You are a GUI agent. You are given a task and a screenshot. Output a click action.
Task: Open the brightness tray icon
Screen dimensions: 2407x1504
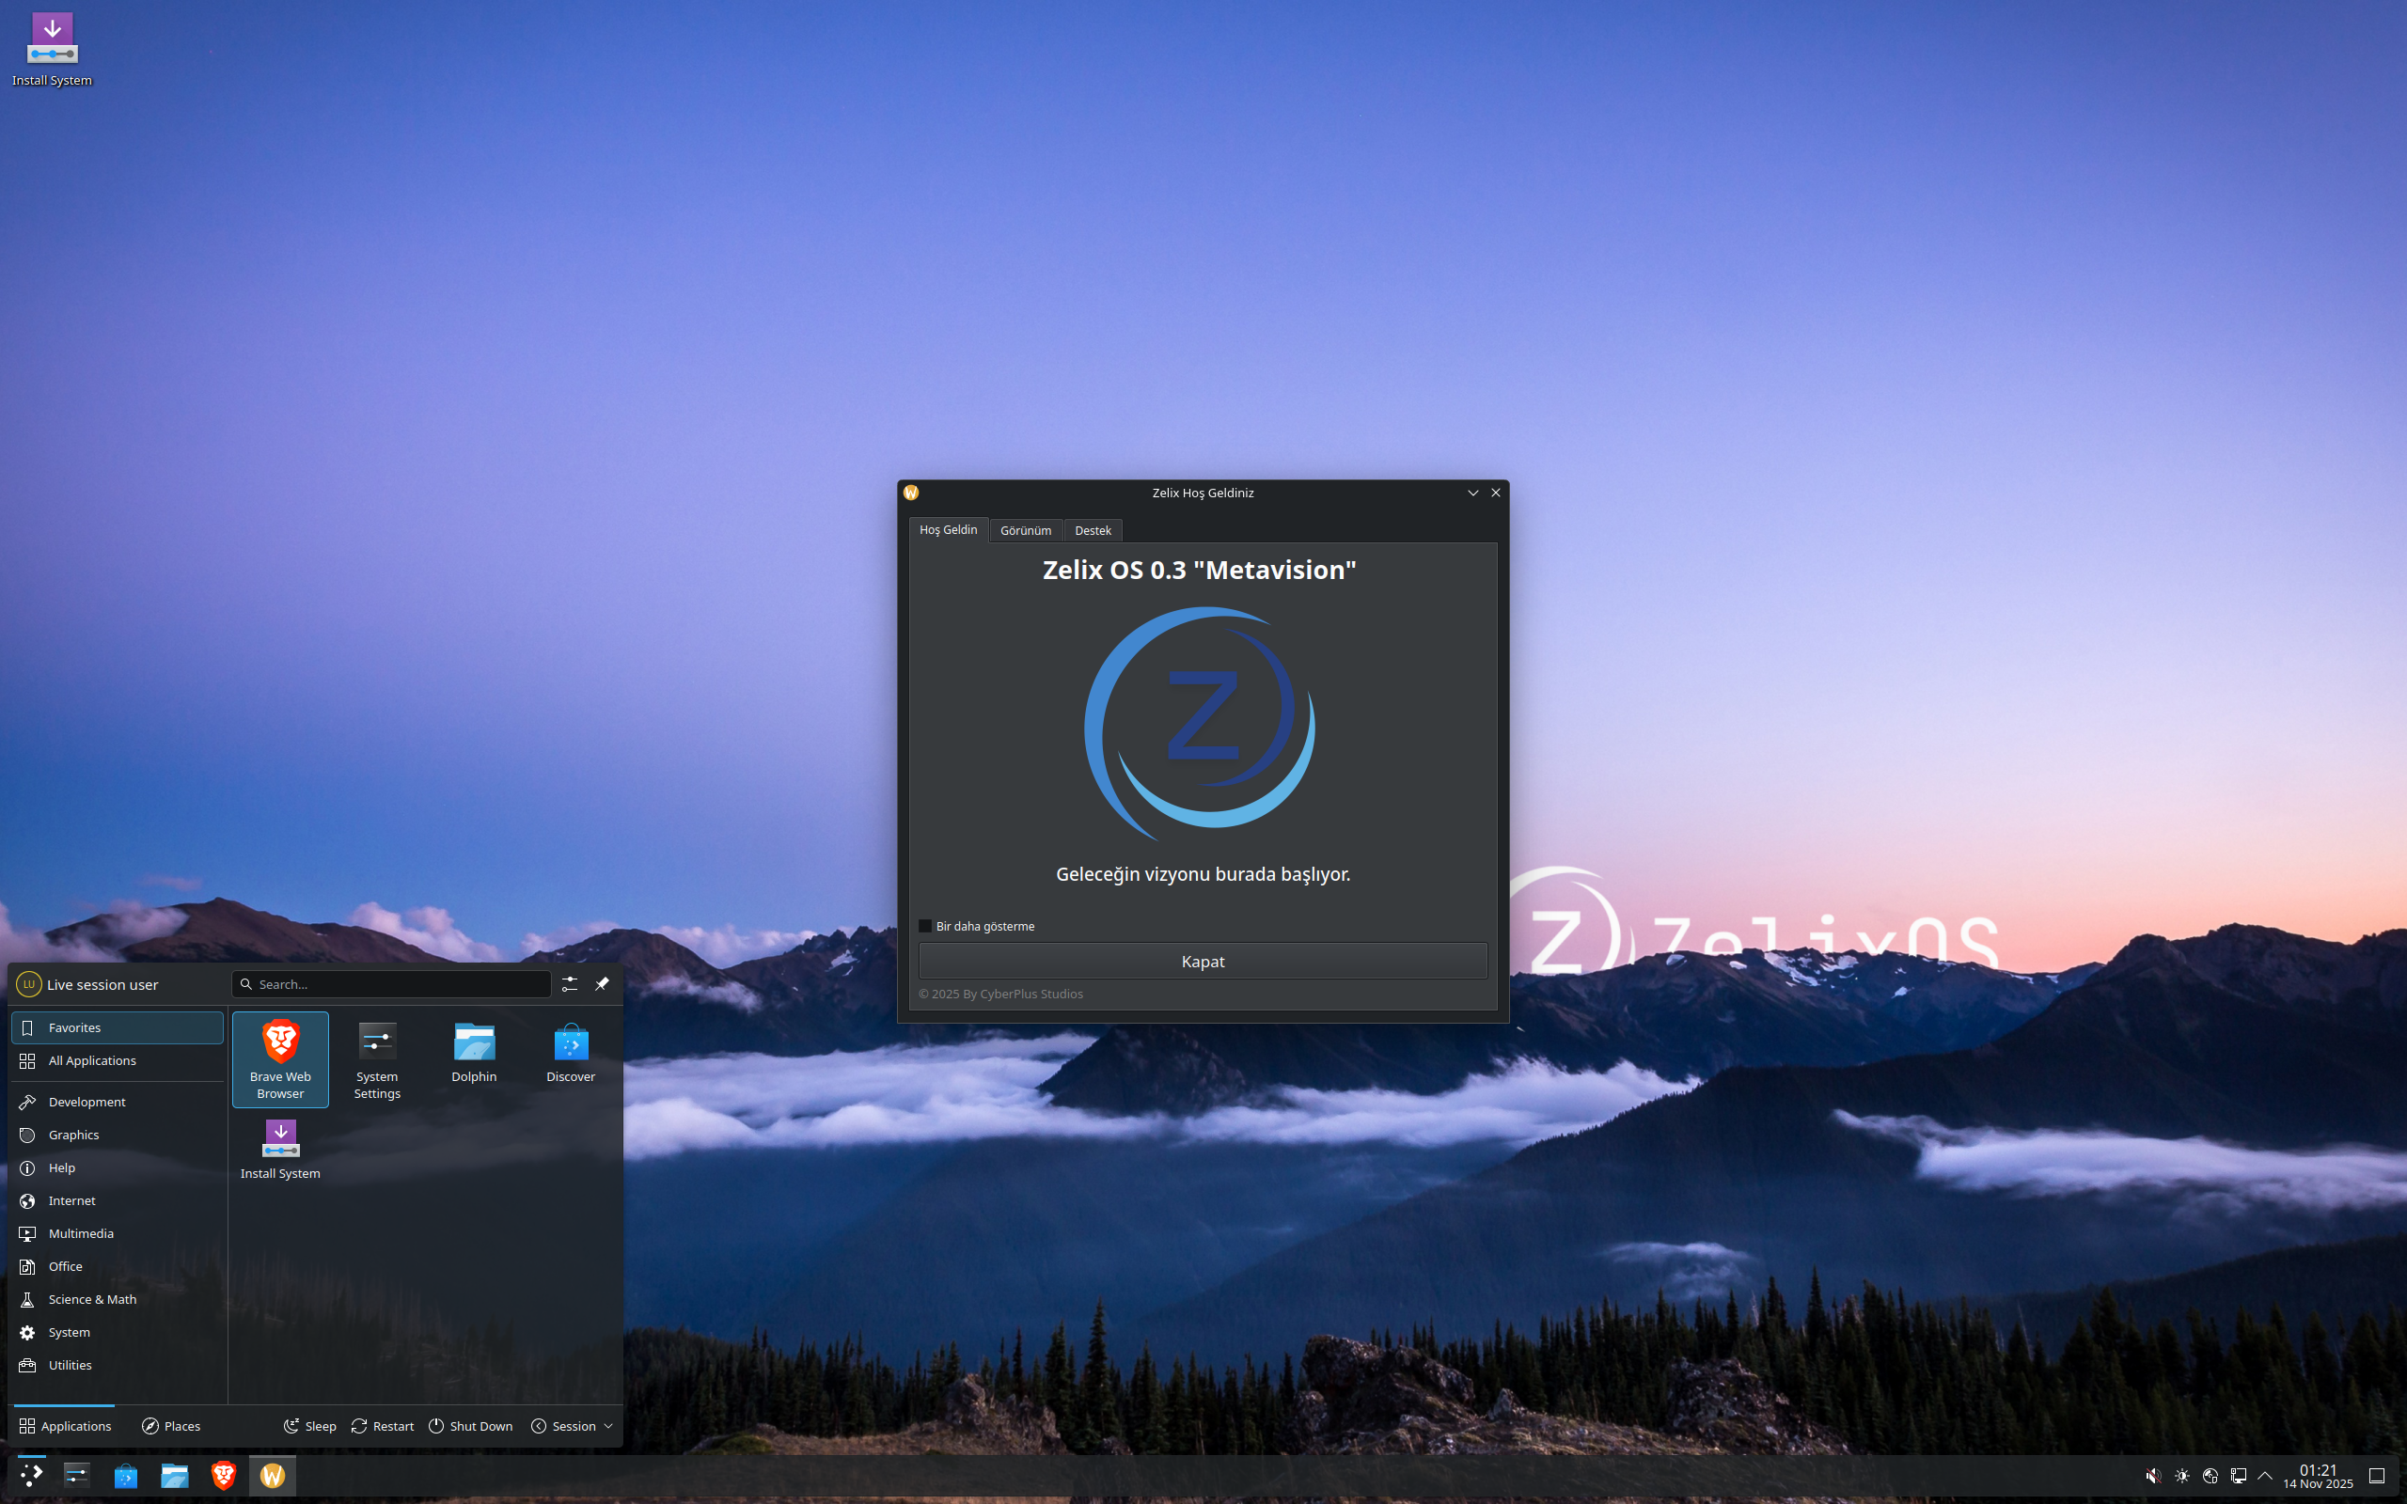coord(2182,1476)
